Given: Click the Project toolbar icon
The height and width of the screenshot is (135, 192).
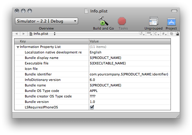Looking at the screenshot, I should click(171, 21).
